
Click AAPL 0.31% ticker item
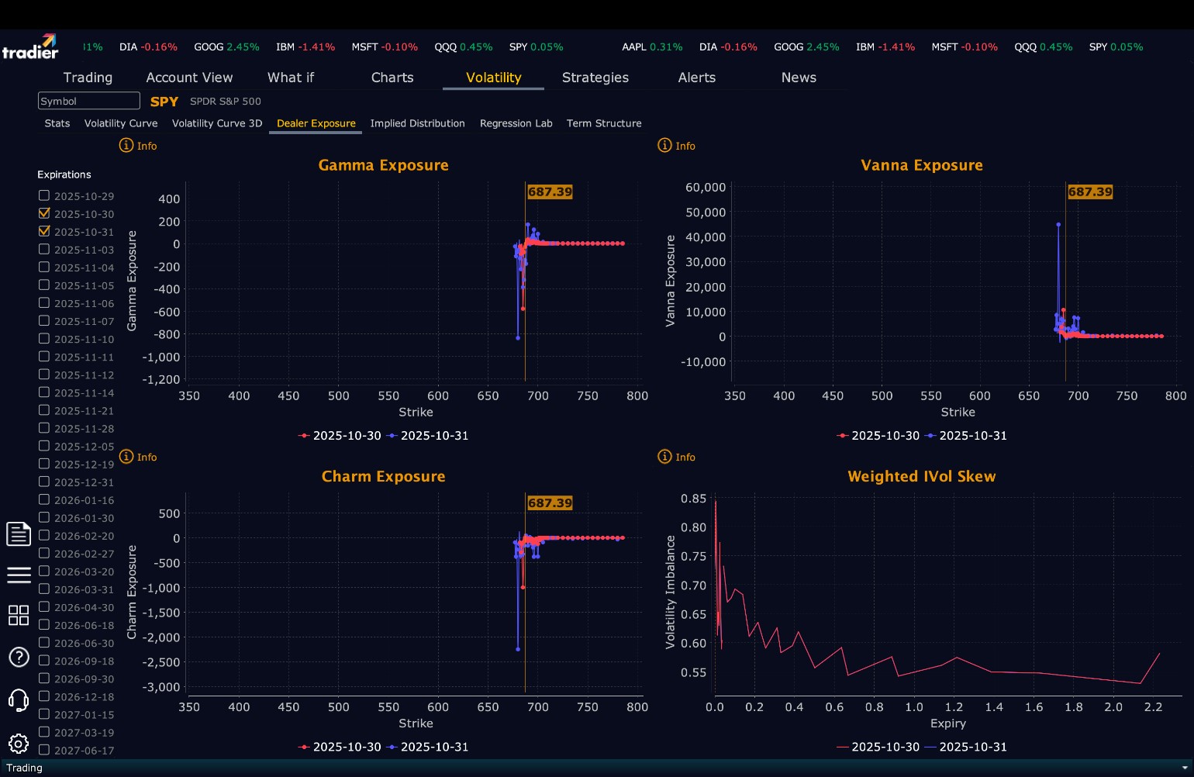[x=652, y=47]
